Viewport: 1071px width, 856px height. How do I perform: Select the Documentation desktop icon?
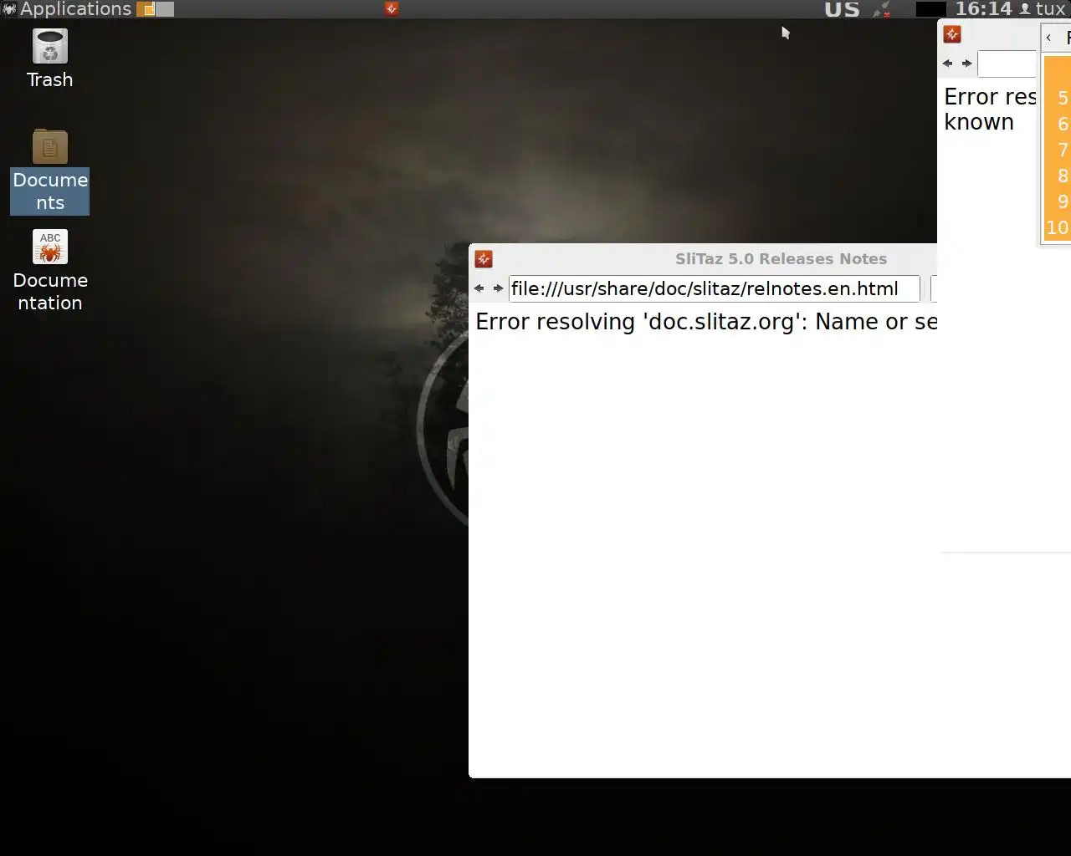(50, 271)
